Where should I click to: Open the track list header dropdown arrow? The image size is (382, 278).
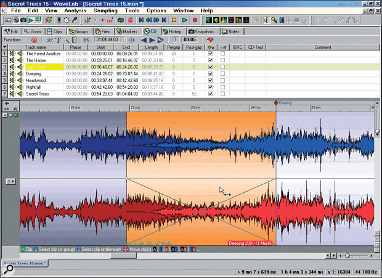pos(5,47)
